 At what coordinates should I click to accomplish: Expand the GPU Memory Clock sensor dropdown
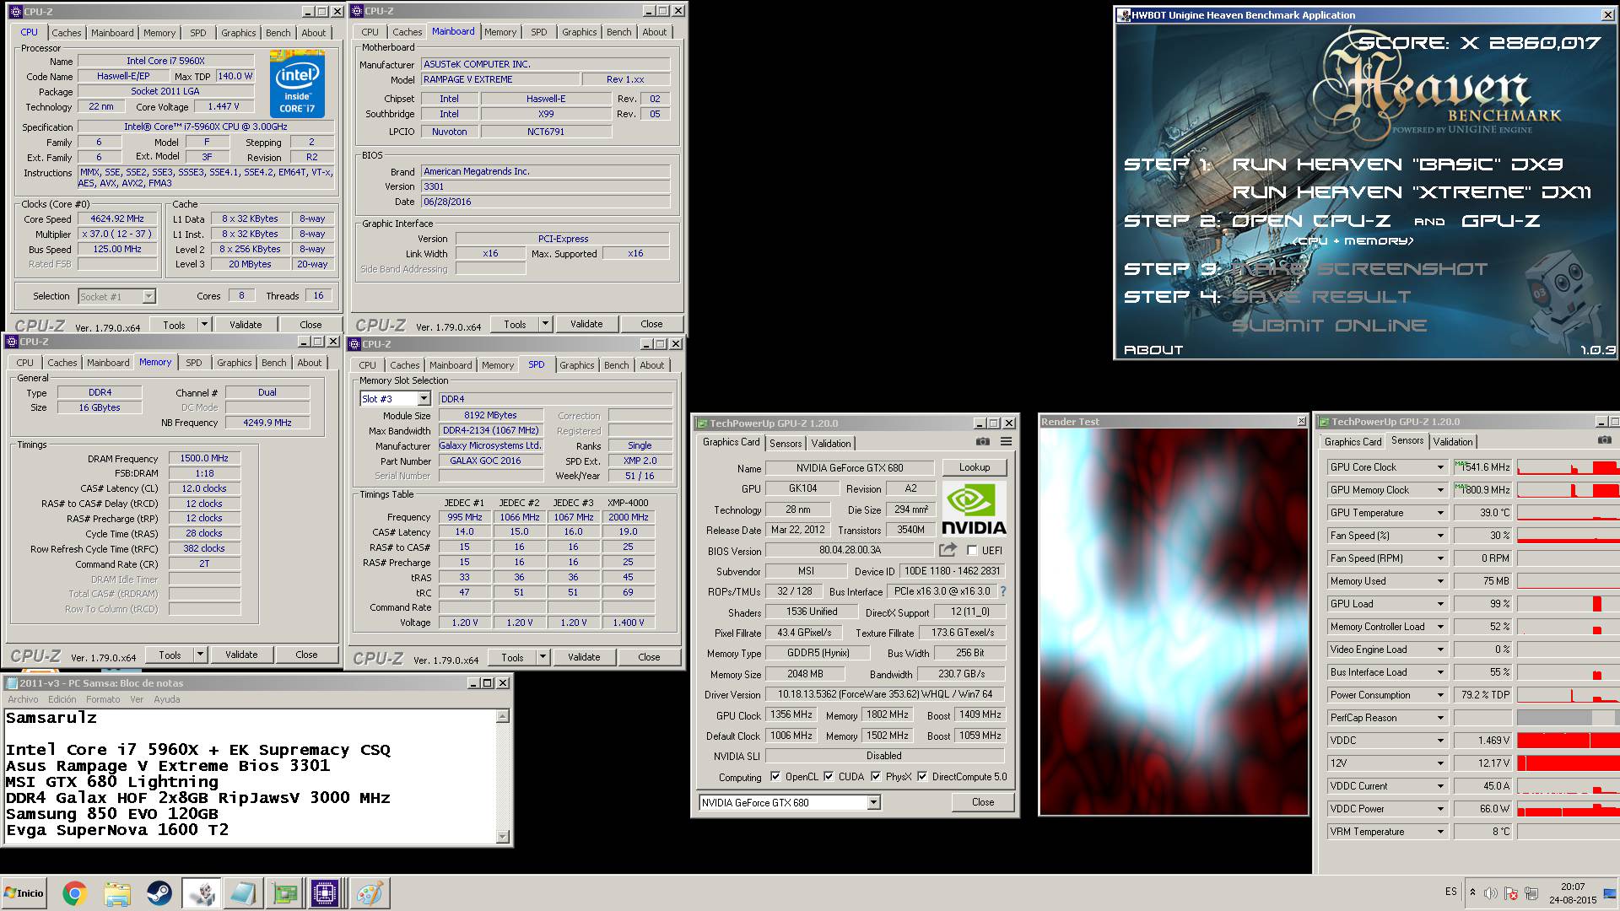click(x=1440, y=490)
